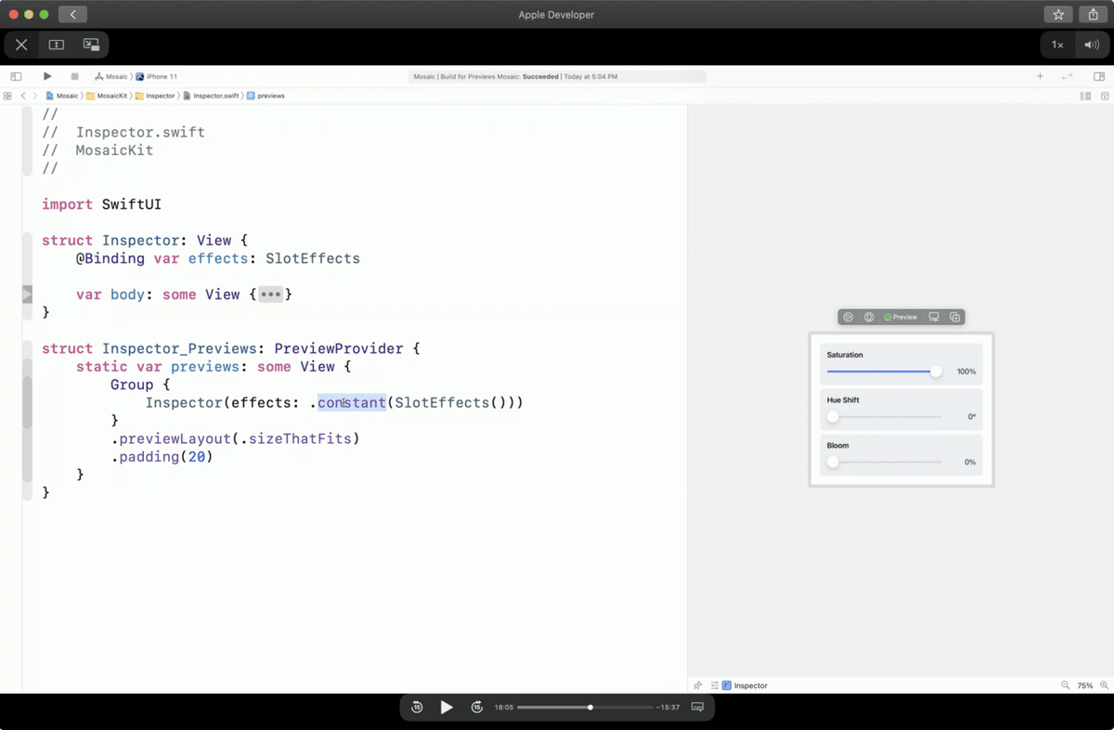
Task: Adjust the Bloom slider
Action: pyautogui.click(x=884, y=462)
